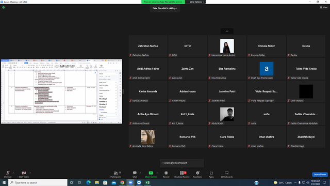Image resolution: width=330 pixels, height=186 pixels.
Task: Open the Reactions menu
Action: click(197, 174)
